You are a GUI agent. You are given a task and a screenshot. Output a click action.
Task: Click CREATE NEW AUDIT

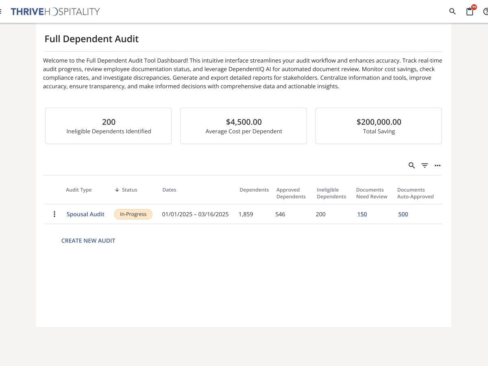(x=88, y=240)
